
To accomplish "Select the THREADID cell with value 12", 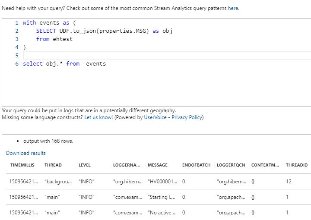I will pyautogui.click(x=289, y=182).
